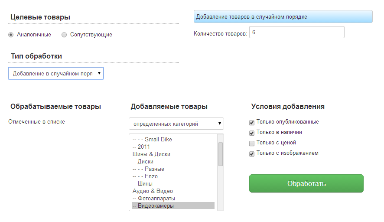Choose Шины & Диски category
The image size is (384, 222).
click(151, 154)
